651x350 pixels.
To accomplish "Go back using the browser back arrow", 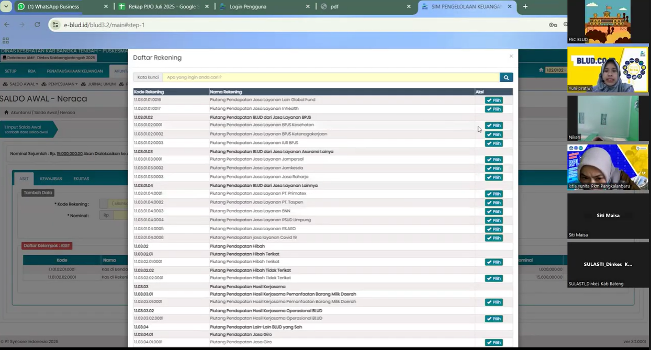I will point(7,25).
